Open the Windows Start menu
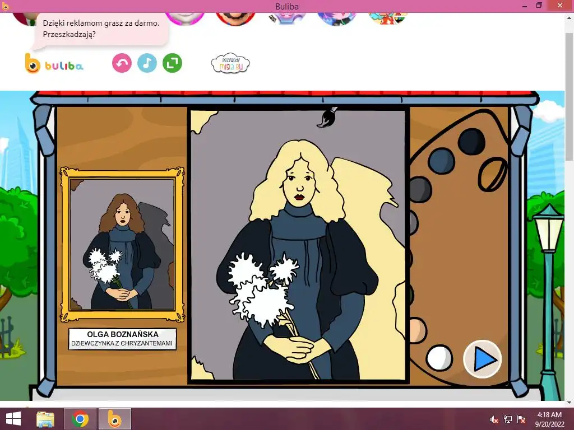574x430 pixels. (13, 419)
